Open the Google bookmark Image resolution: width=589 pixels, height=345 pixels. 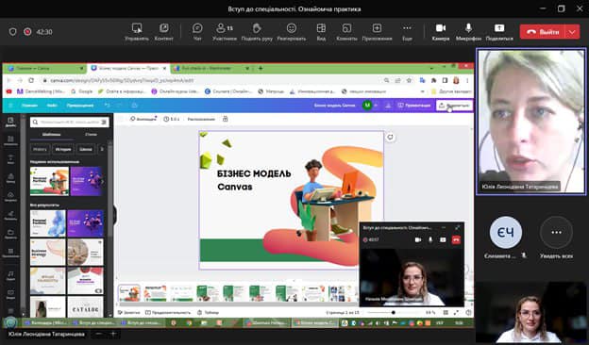[81, 91]
